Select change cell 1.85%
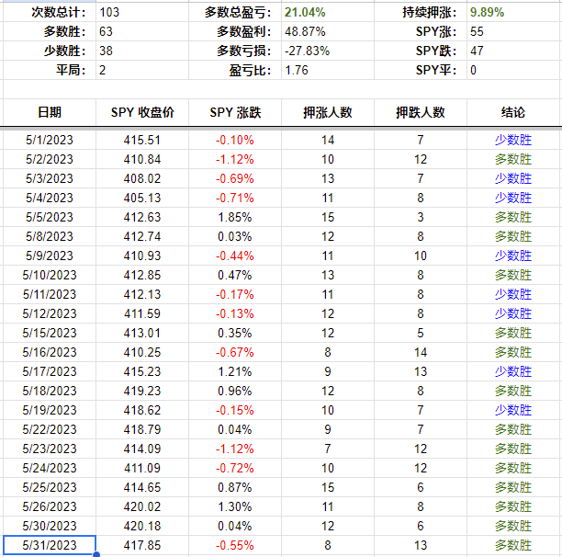This screenshot has height=557, width=562. (235, 217)
